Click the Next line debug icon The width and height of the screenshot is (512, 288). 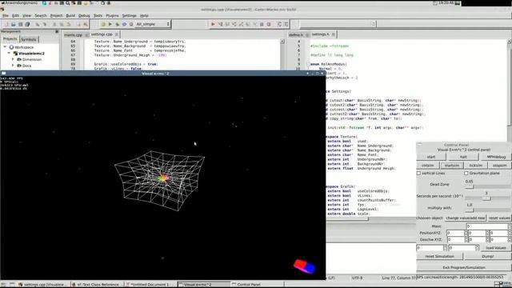(227, 24)
